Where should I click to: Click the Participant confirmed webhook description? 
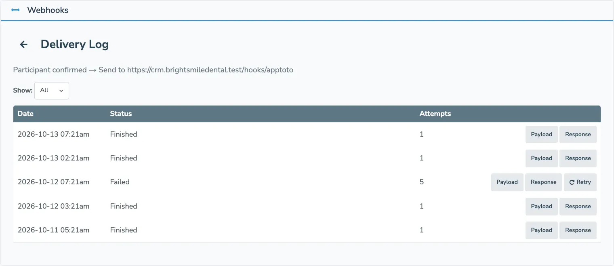[x=153, y=70]
